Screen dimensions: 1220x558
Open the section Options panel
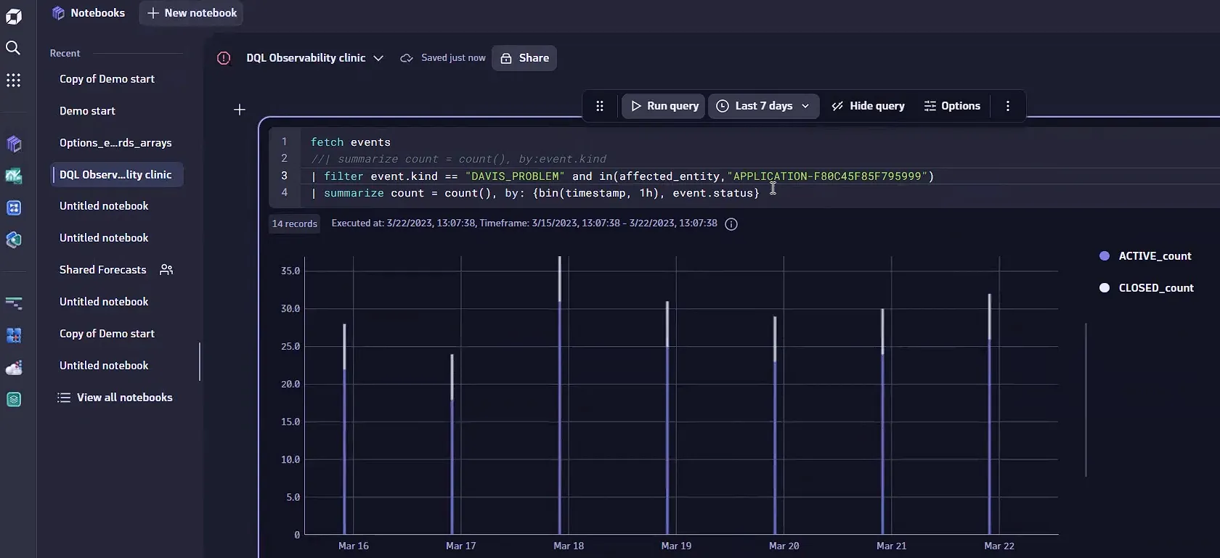coord(952,106)
